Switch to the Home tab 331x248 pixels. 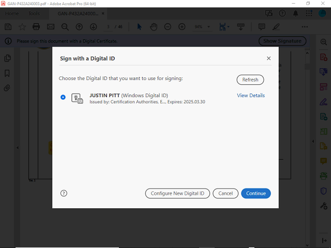12,13
